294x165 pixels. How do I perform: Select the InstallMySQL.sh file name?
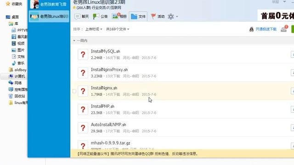tap(105, 51)
